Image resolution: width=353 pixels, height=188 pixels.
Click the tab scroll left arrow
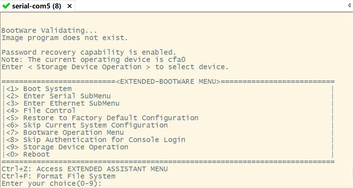(349, 6)
